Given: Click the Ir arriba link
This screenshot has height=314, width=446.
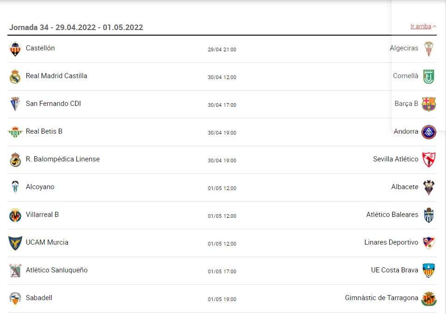Looking at the screenshot, I should click(421, 26).
